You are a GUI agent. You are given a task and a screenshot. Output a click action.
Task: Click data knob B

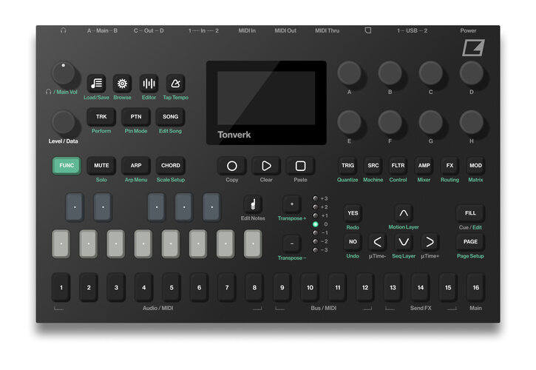[390, 73]
